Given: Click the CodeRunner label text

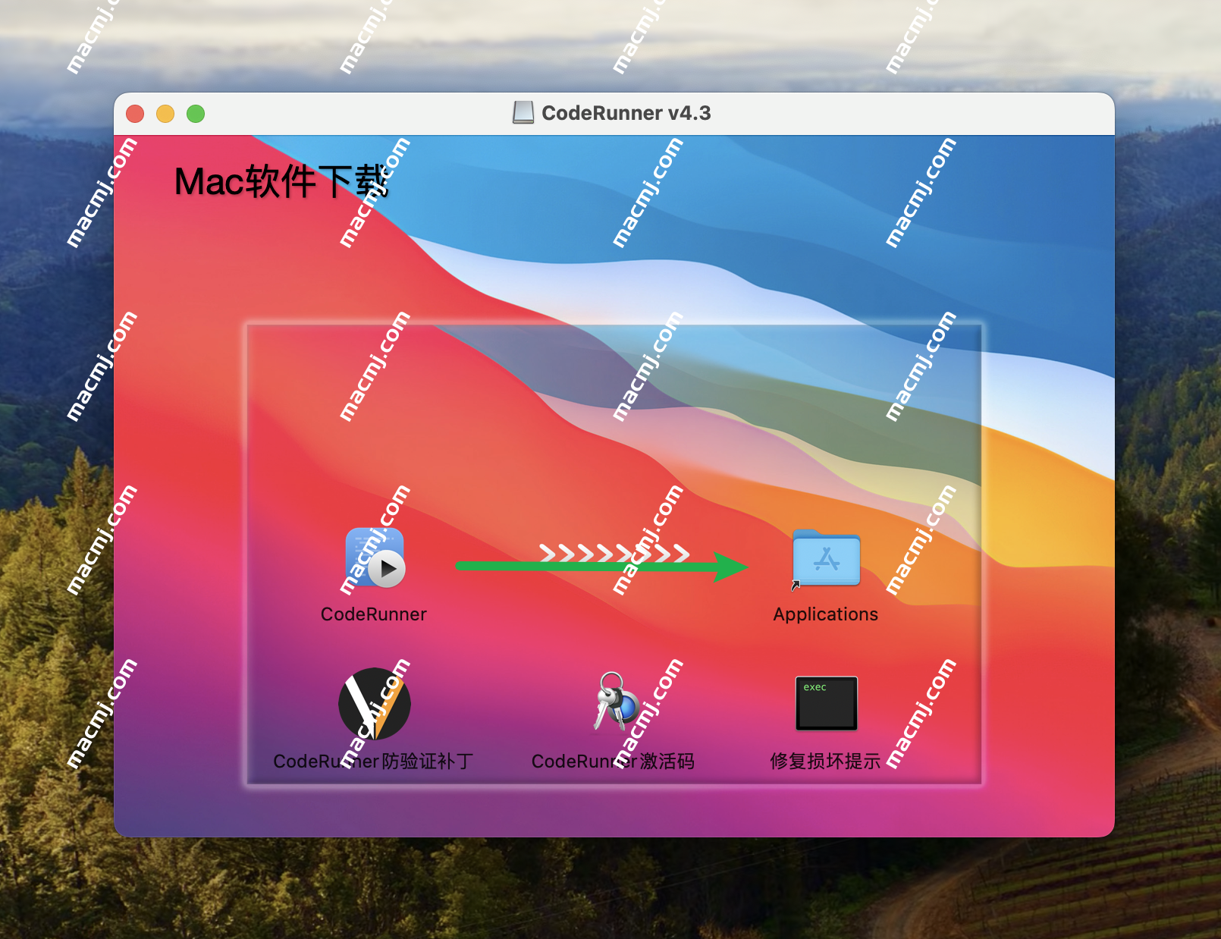Looking at the screenshot, I should [x=374, y=614].
